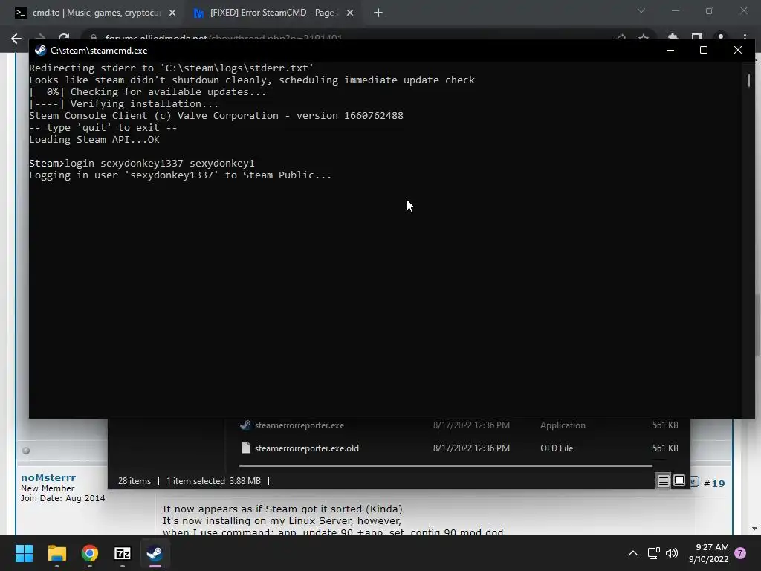Viewport: 761px width, 571px height.
Task: Switch to [FIXED] Error SteamCMD tab
Action: coord(272,13)
